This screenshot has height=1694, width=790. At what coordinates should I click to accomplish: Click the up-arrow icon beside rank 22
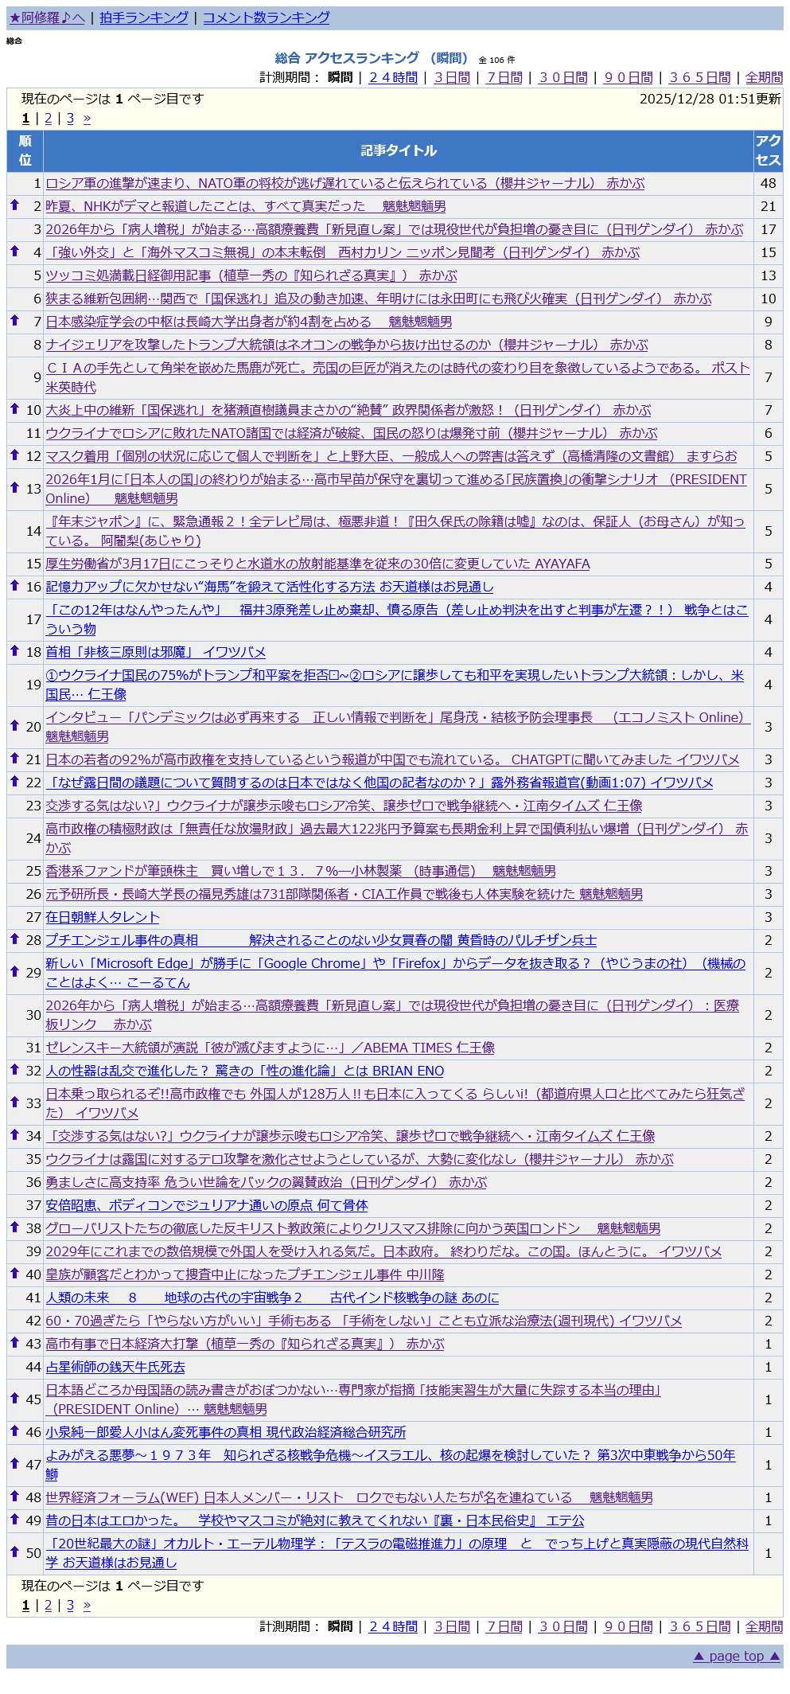click(x=14, y=782)
